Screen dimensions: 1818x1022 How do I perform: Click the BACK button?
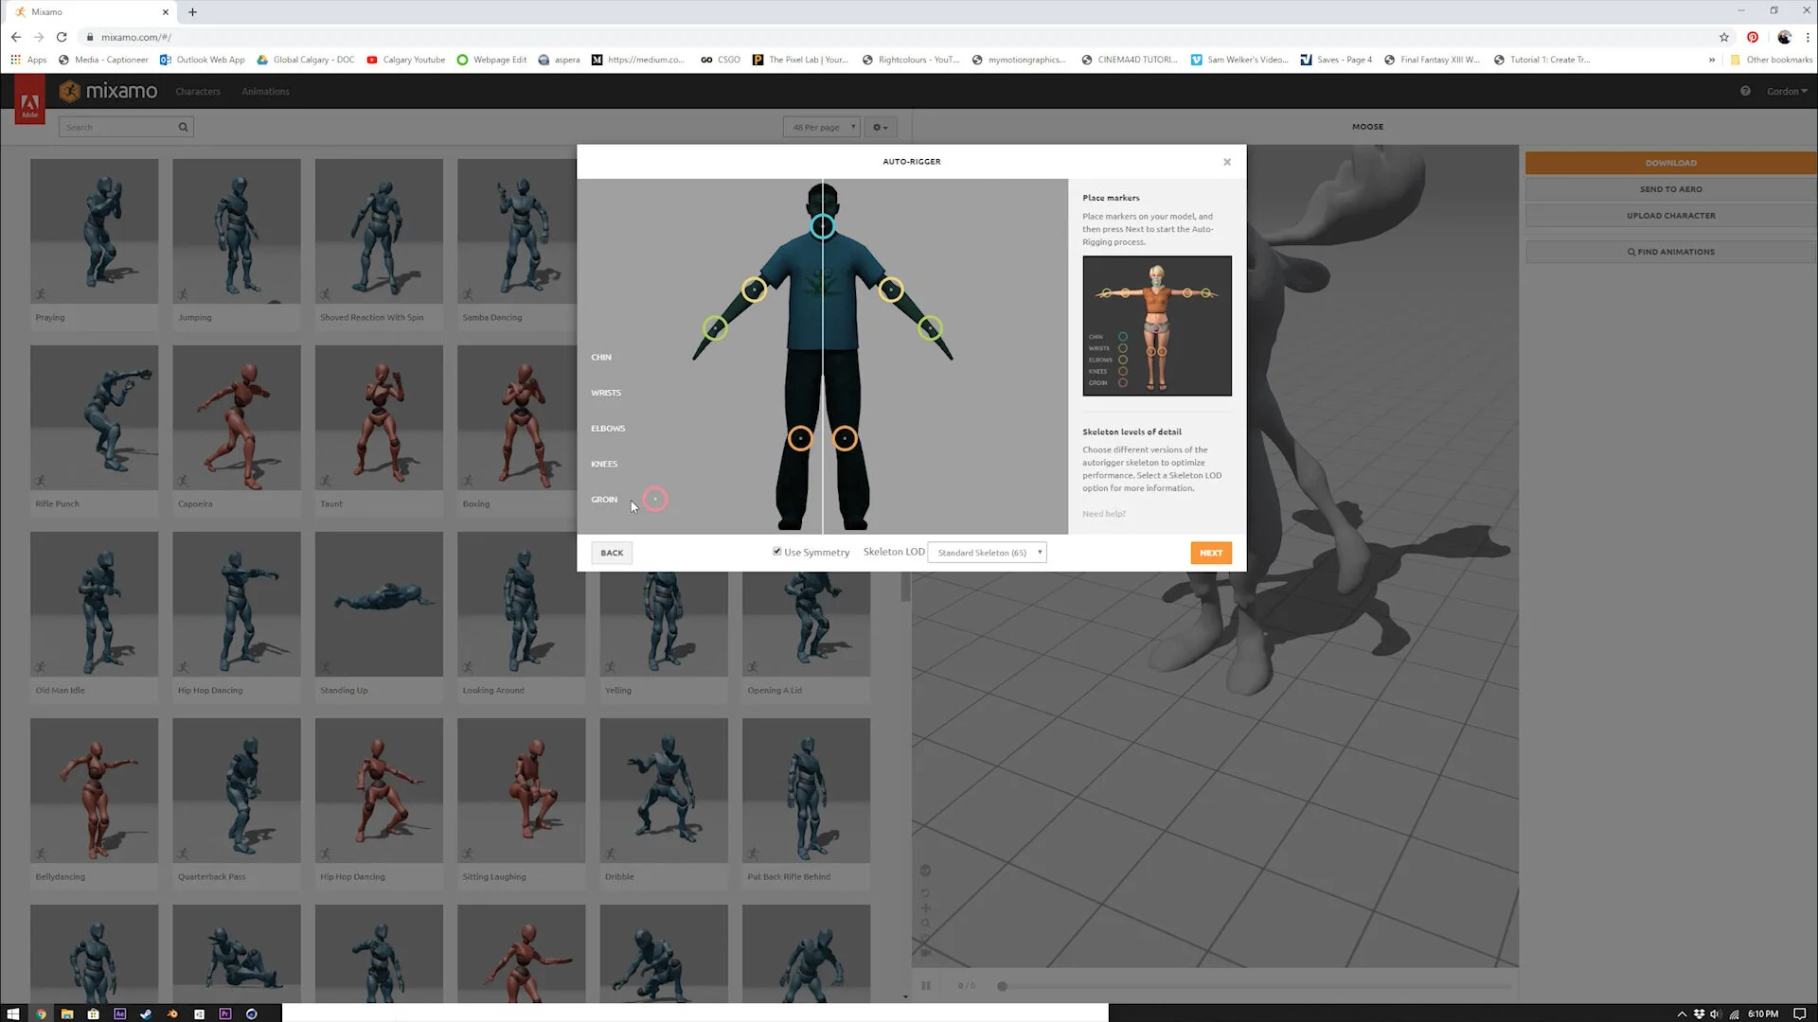point(612,553)
